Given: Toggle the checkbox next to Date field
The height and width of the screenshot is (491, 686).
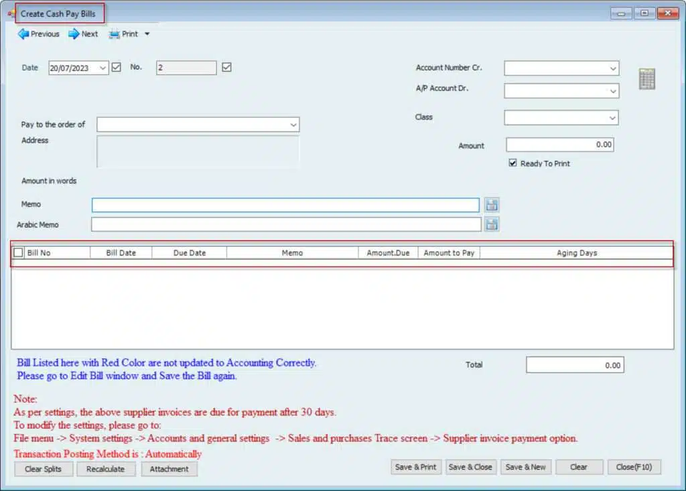Looking at the screenshot, I should point(117,67).
